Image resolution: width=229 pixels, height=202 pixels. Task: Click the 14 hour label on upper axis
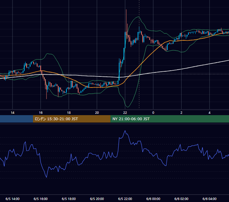tap(12, 113)
